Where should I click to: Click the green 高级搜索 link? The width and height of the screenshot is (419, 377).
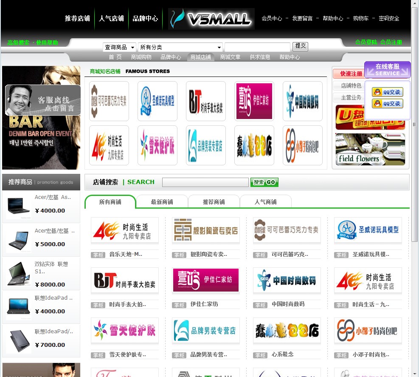[x=18, y=43]
